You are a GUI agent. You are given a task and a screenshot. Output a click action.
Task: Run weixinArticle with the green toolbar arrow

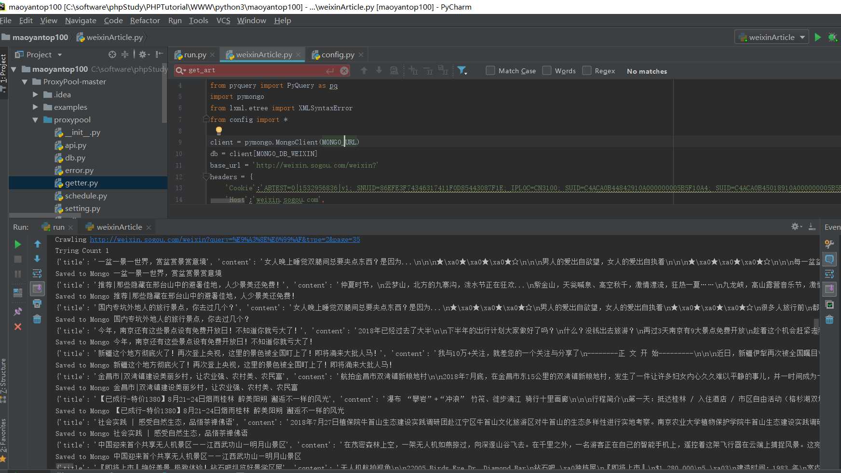coord(817,37)
